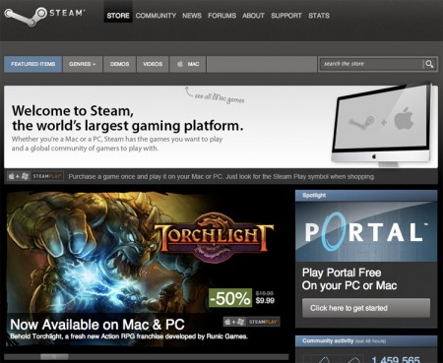Click the 'search the store' input field
This screenshot has width=443, height=363.
[x=372, y=64]
